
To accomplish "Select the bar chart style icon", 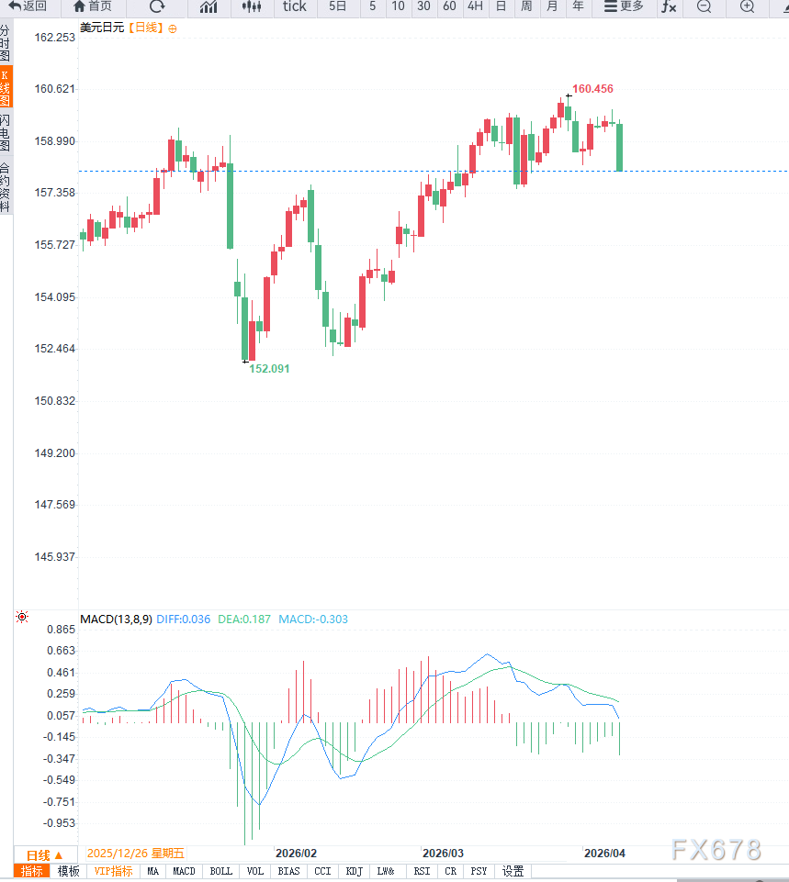I will (209, 6).
